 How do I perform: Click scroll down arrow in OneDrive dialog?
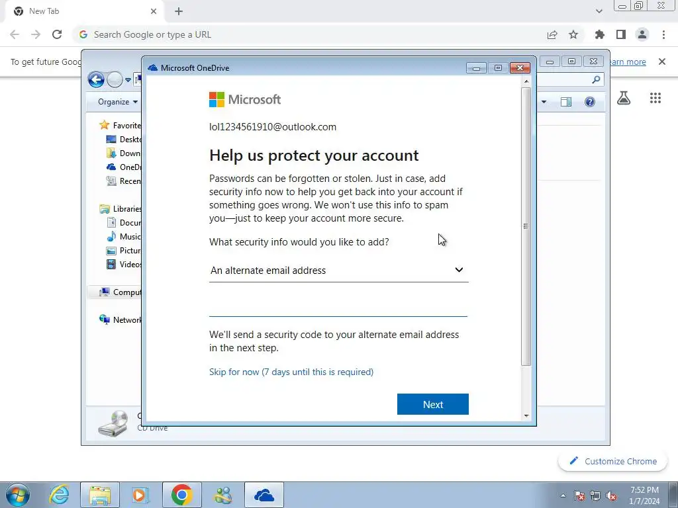pos(526,415)
